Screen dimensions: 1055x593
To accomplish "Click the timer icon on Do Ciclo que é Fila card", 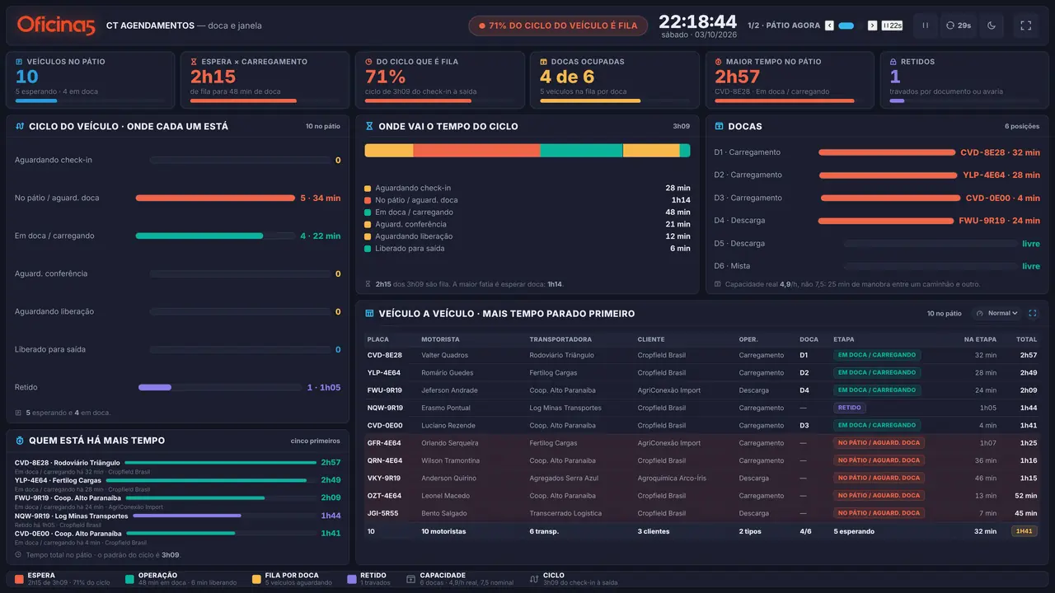I will click(x=369, y=62).
